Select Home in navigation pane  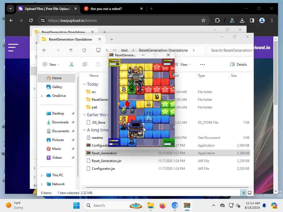(x=56, y=78)
